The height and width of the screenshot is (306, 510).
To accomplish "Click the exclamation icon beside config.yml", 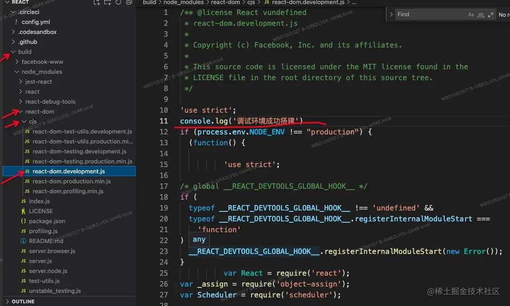I will [16, 22].
